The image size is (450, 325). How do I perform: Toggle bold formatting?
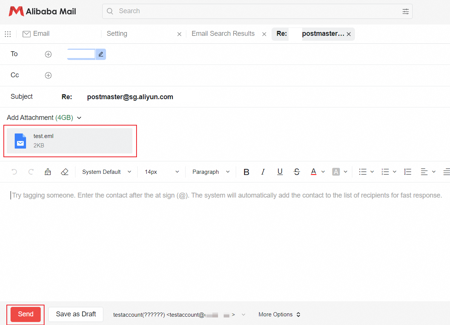(x=246, y=172)
